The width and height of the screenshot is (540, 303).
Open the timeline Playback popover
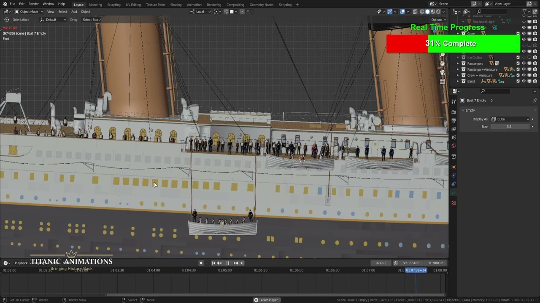(x=23, y=263)
